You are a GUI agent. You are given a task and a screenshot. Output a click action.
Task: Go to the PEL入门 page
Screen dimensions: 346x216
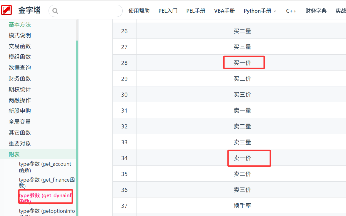pos(168,11)
